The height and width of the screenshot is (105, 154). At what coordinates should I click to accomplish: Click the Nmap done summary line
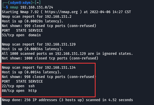(67, 100)
